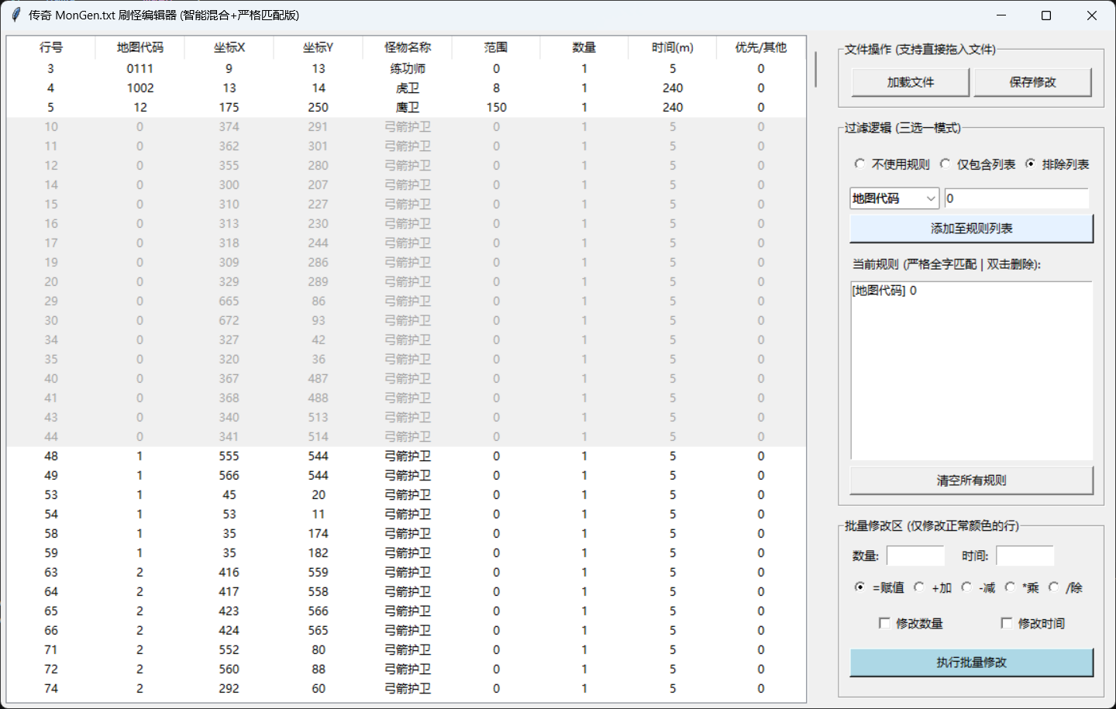1116x709 pixels.
Task: Click the 时间 input field
Action: [1025, 556]
